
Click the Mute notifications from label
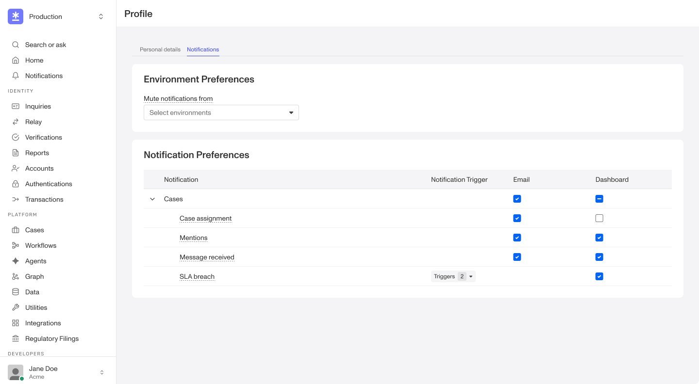coord(178,98)
